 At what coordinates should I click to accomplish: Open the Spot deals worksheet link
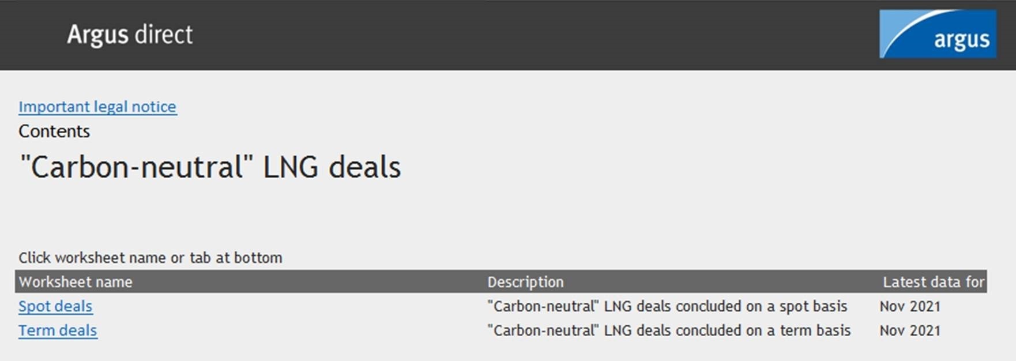[x=55, y=306]
